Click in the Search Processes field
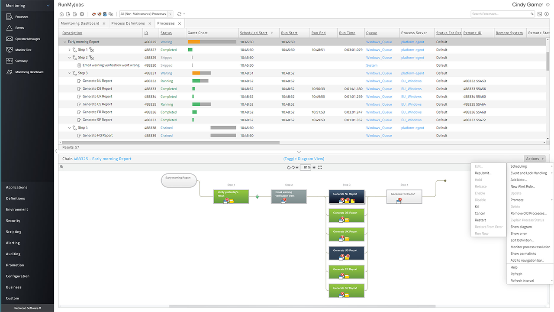The width and height of the screenshot is (554, 312). (x=500, y=14)
